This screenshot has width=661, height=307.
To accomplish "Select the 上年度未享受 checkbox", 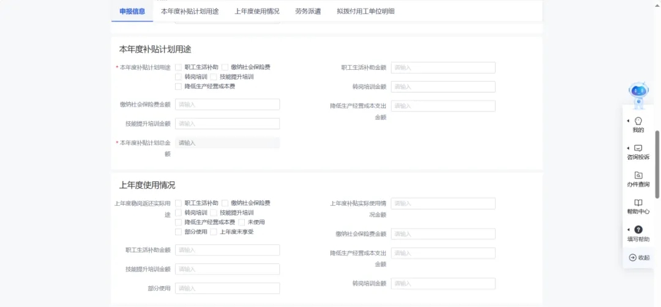I will click(x=214, y=232).
